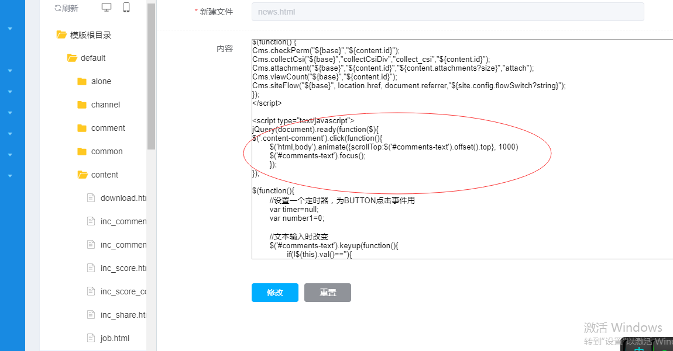Open the 模版根目录 root folder icon

[61, 34]
